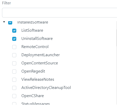The height and width of the screenshot is (105, 117).
Task: Uncheck the ListSoftware checkbox
Action: (x=14, y=31)
